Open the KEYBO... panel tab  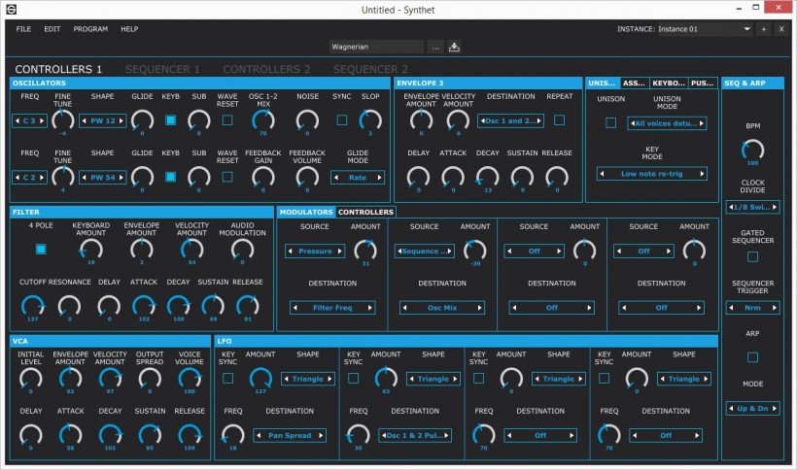point(668,84)
